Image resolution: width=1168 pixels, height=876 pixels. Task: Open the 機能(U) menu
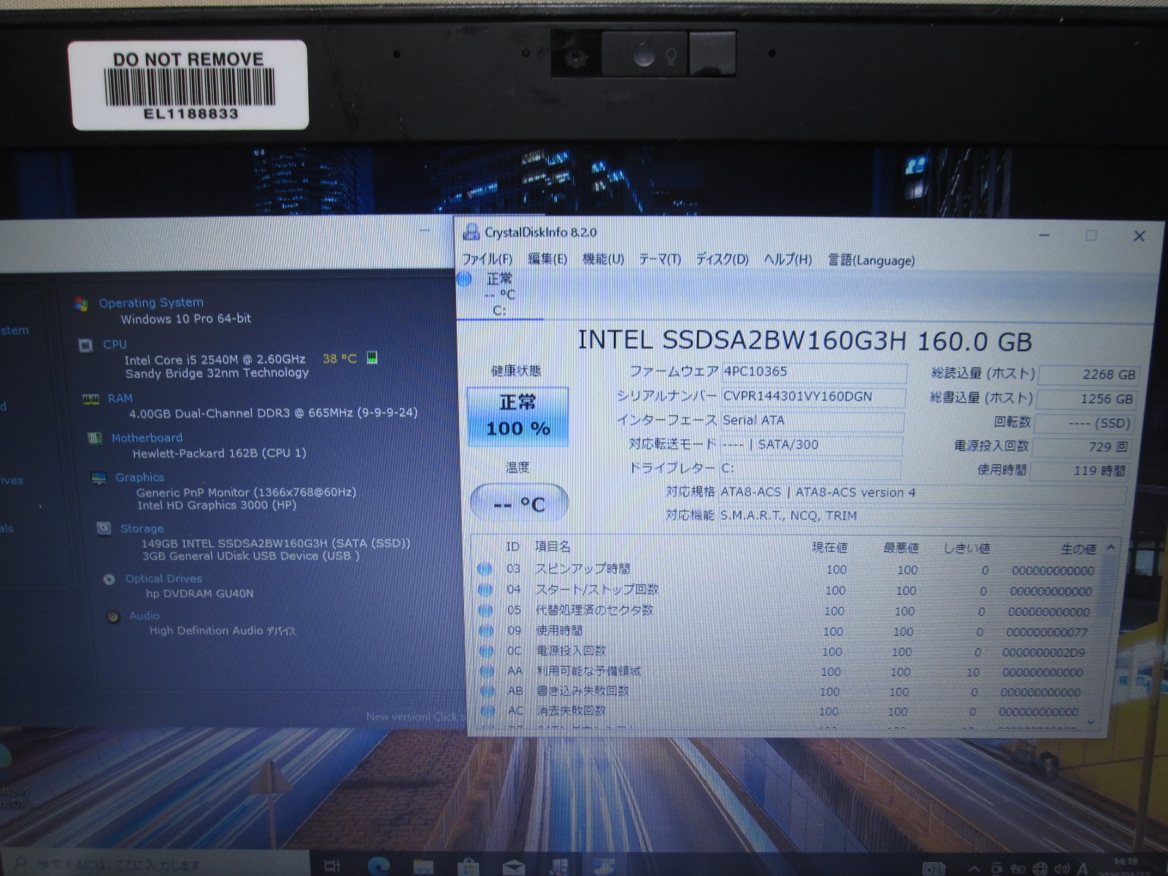[x=603, y=259]
